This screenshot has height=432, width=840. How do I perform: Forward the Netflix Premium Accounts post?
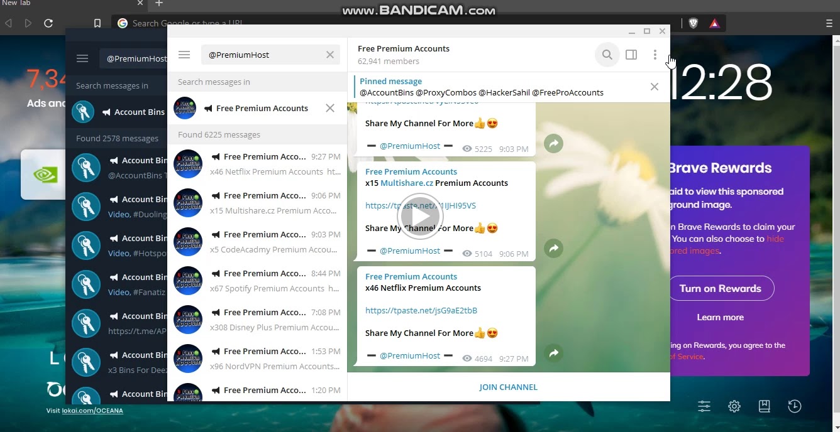(553, 354)
